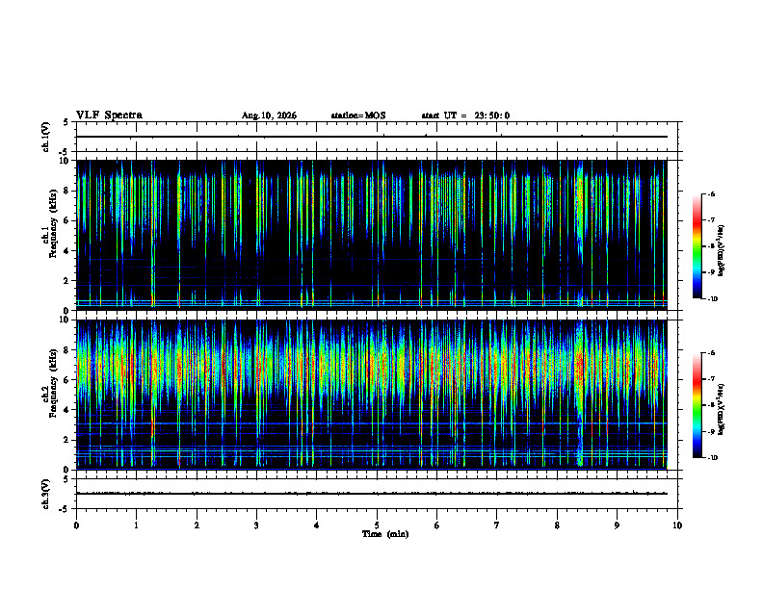Click the "station=MOS" header label
Viewport: 763px width, 589px height.
[x=358, y=115]
